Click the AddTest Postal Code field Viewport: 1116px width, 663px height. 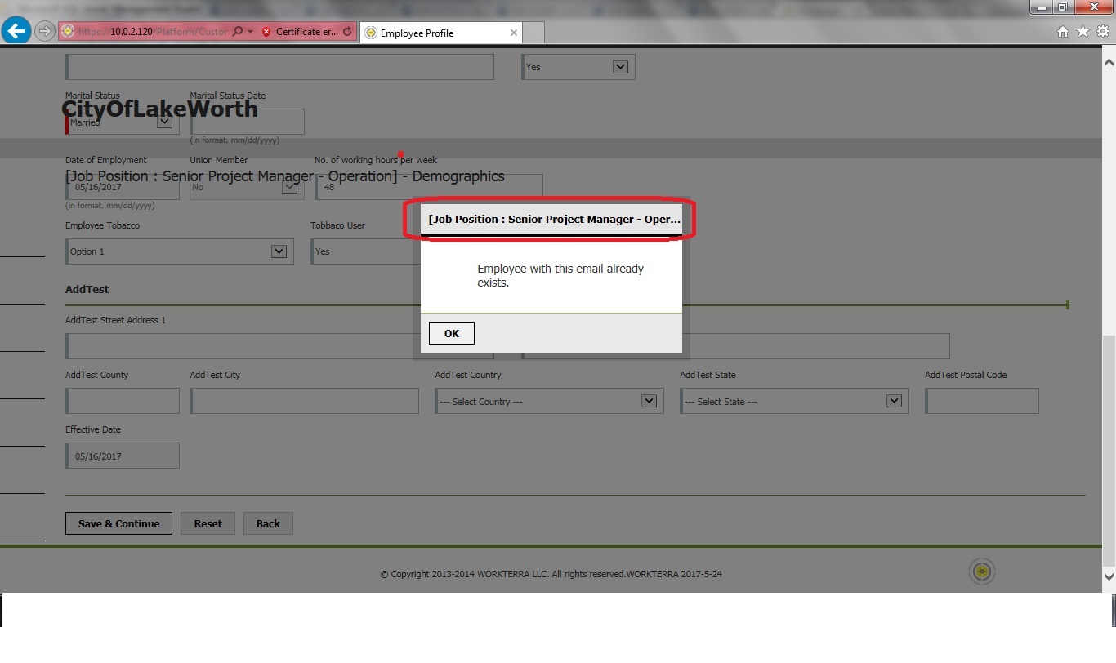tap(982, 401)
